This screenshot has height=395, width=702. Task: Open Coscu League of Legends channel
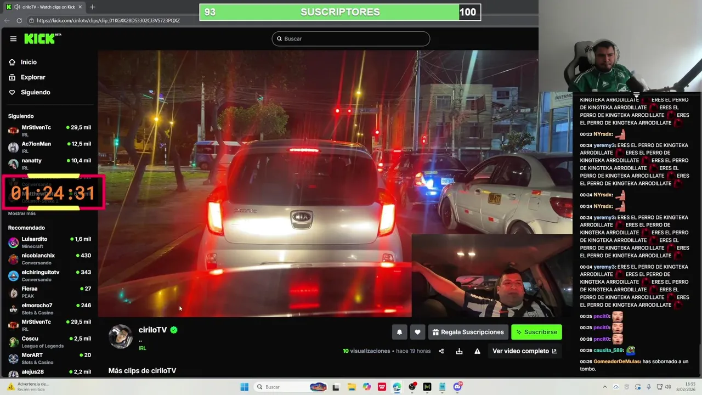tap(49, 342)
